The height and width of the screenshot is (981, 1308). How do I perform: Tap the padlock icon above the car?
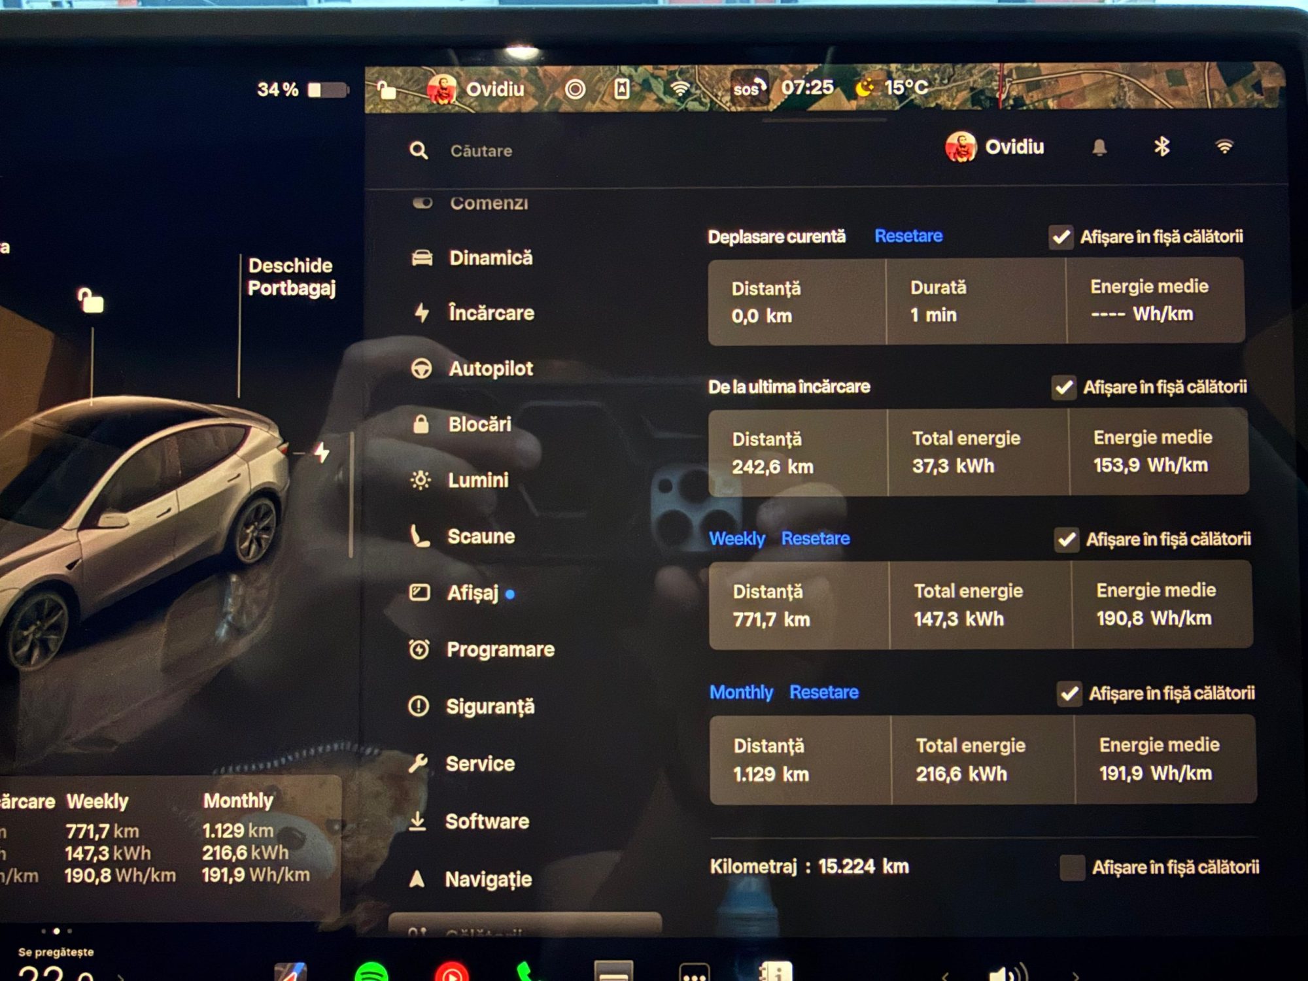(91, 301)
